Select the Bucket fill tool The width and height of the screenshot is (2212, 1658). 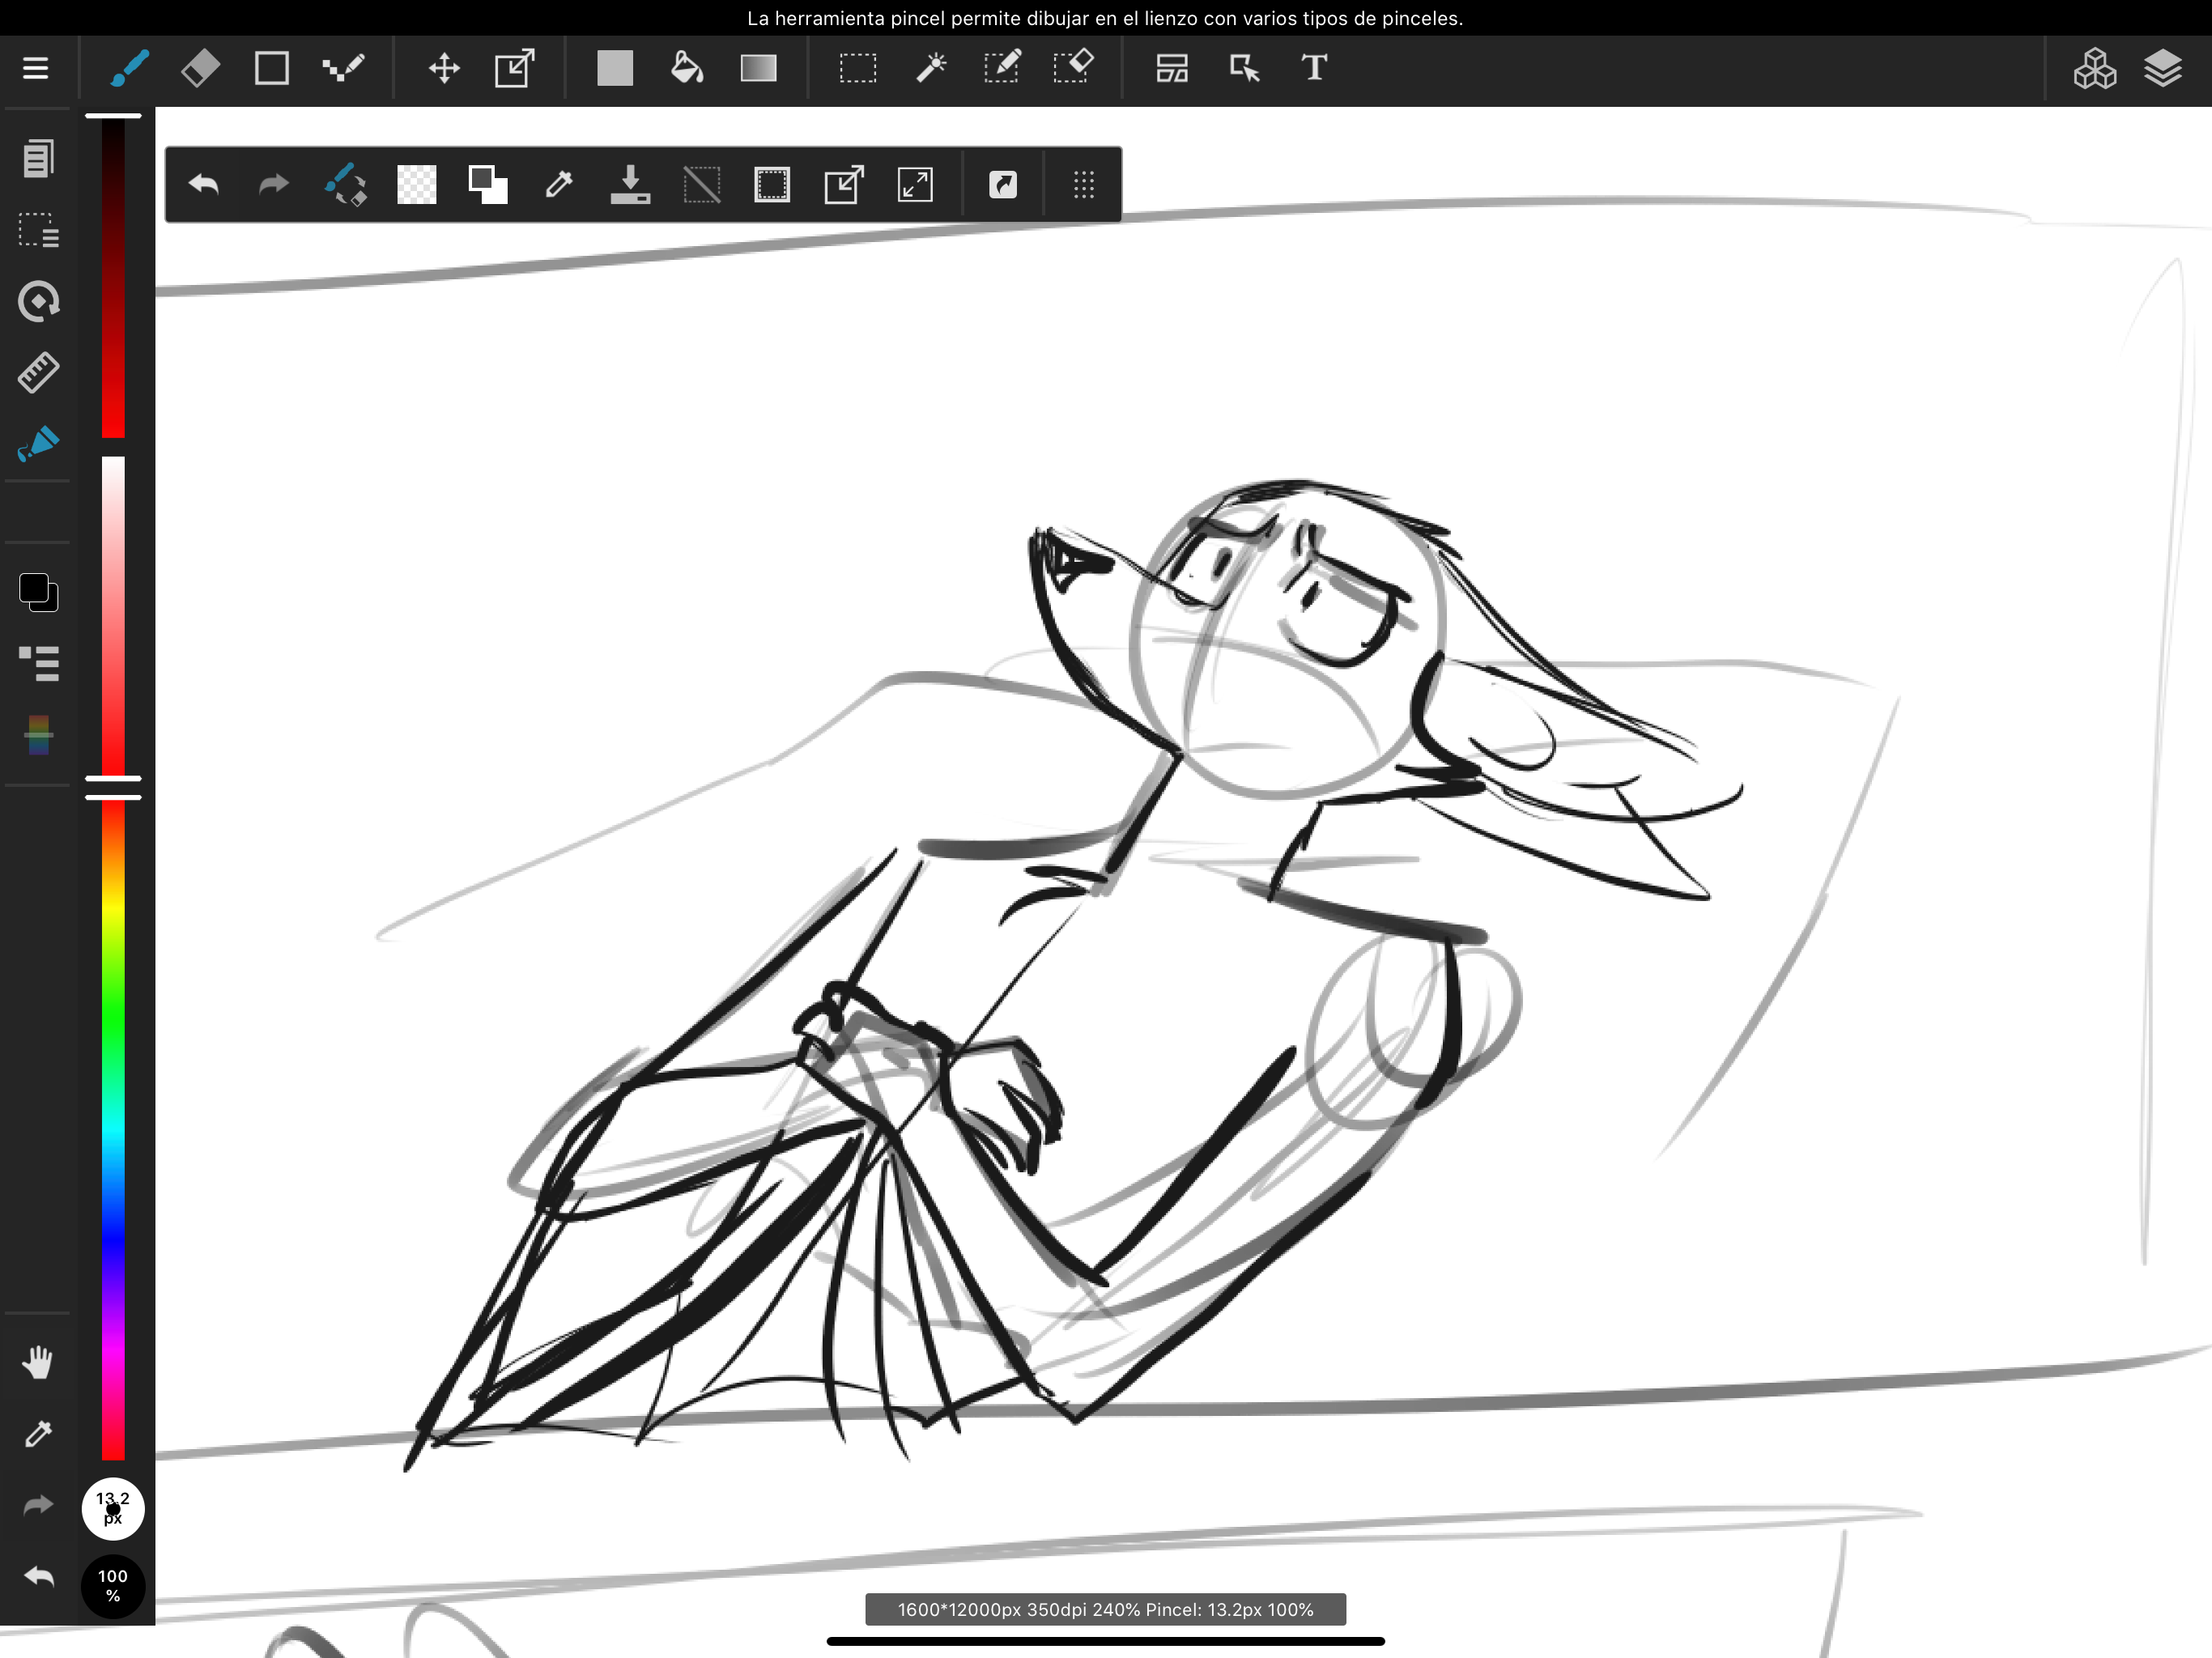(x=686, y=68)
